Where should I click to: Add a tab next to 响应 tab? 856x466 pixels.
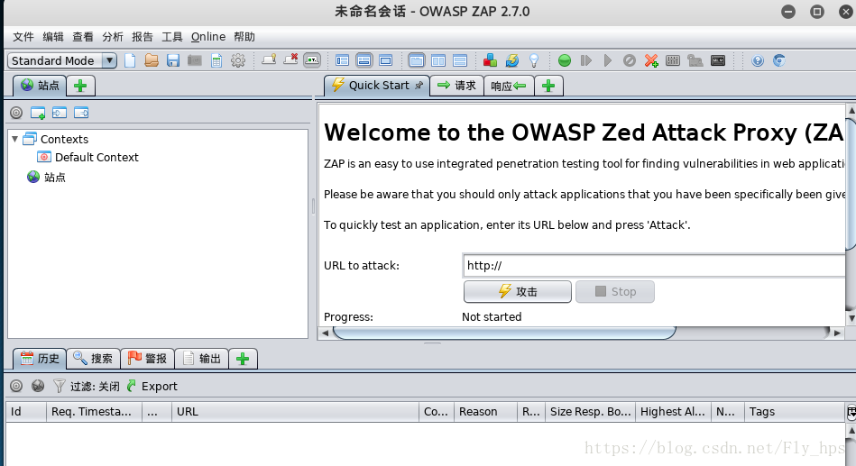pos(548,86)
